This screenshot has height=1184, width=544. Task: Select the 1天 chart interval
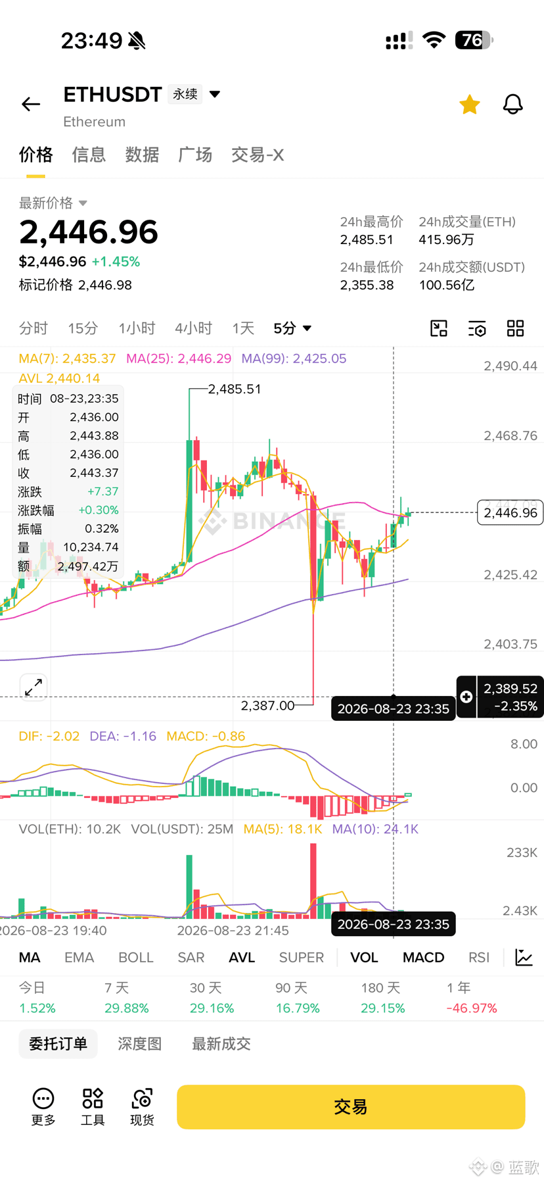(243, 328)
